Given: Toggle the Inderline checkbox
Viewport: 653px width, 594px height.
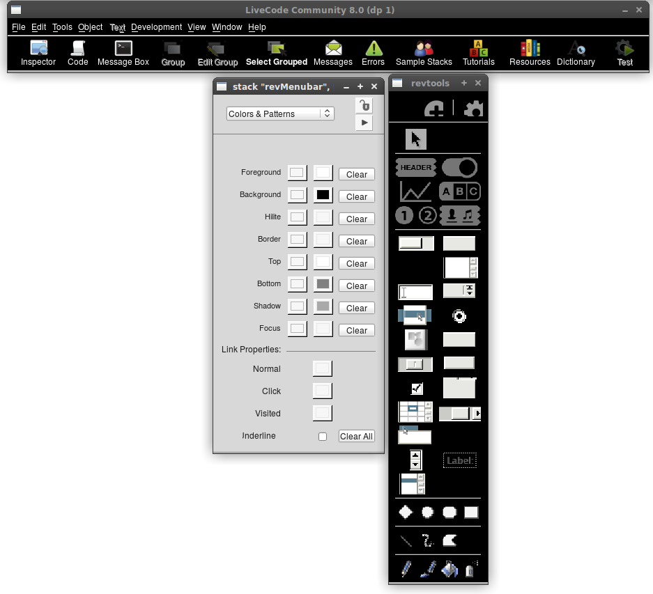Looking at the screenshot, I should click(322, 437).
